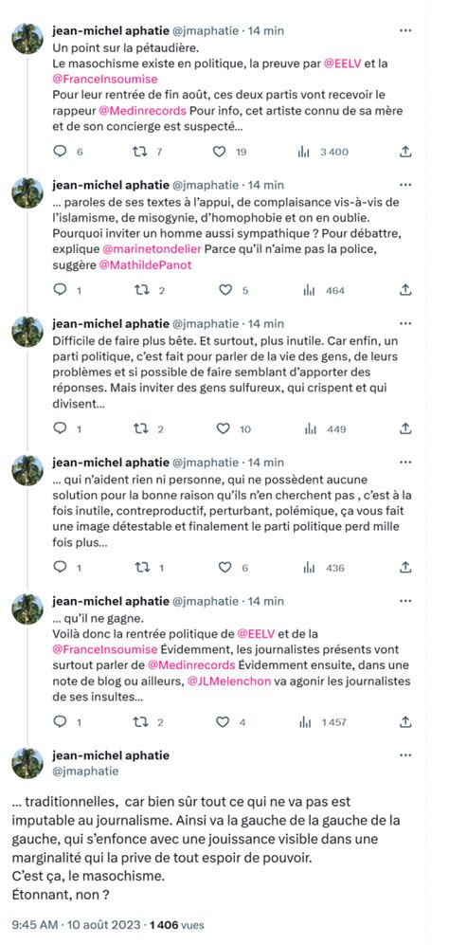This screenshot has width=449, height=945.
Task: Open more options menu on first tweet
Action: click(x=405, y=30)
